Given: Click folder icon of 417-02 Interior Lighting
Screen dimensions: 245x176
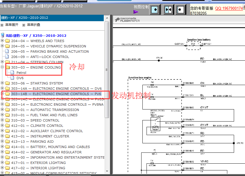Looking at the screenshot, I should point(7,168).
